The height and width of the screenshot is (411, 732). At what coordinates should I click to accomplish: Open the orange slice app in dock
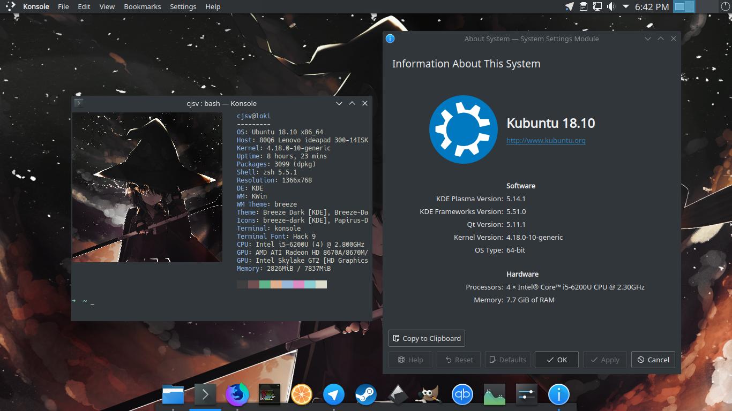(302, 395)
